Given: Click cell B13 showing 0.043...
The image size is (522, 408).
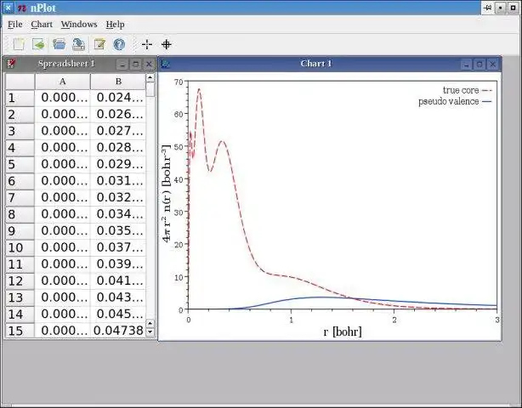Looking at the screenshot, I should tap(118, 297).
